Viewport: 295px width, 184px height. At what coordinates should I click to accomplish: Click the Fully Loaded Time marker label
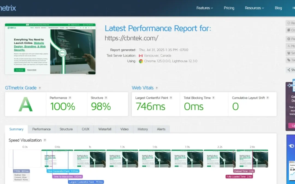point(239,177)
